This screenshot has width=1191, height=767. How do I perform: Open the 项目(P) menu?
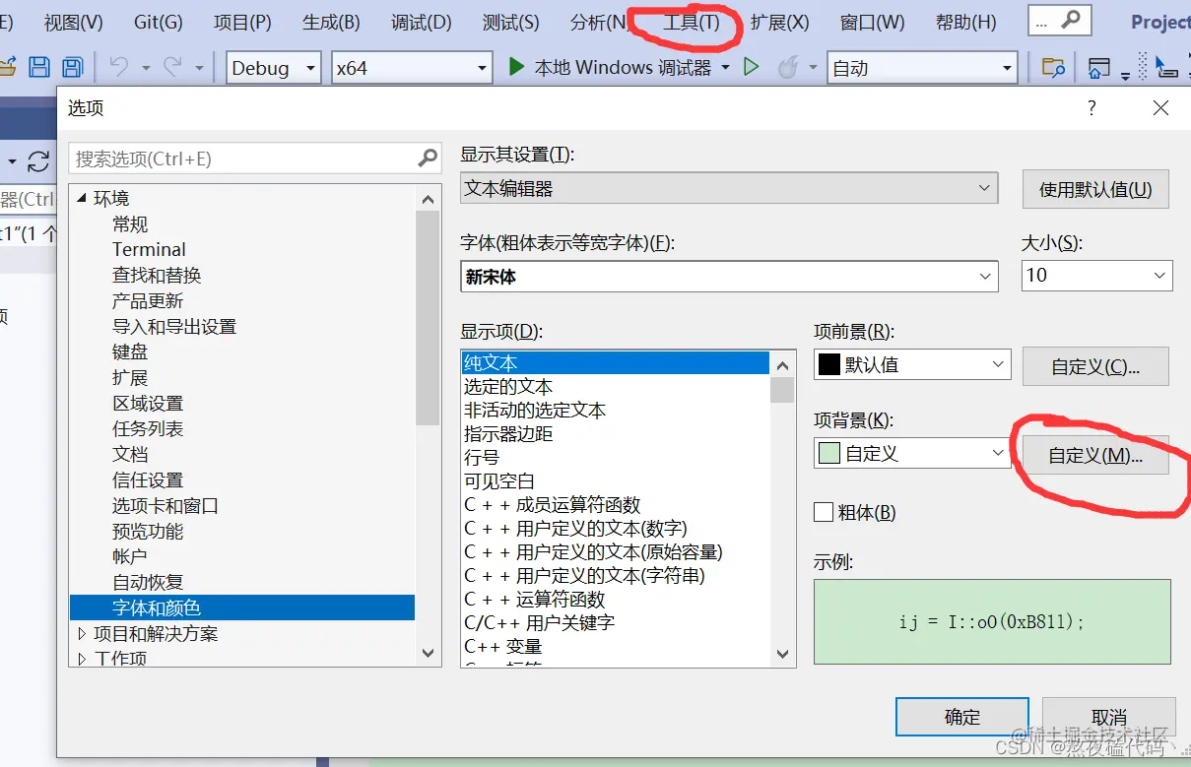point(242,22)
